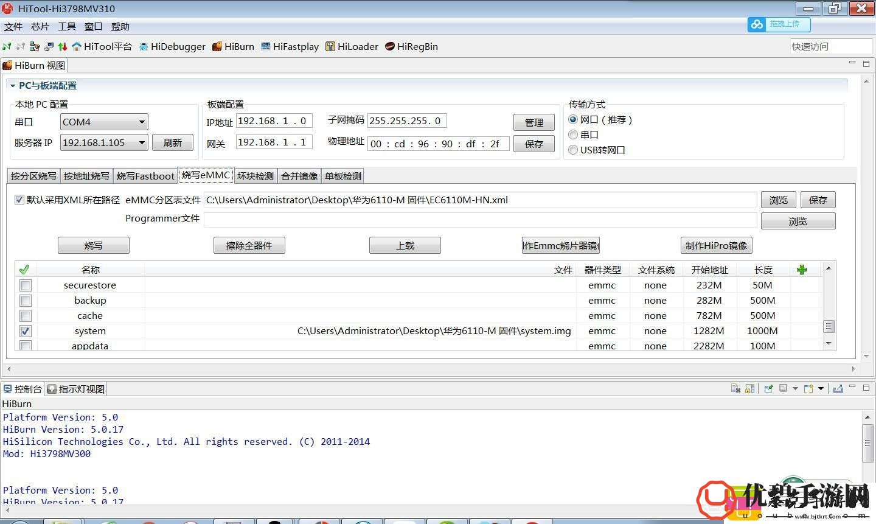Open the HiLoader tool
Viewport: 876px width, 524px height.
[x=352, y=46]
